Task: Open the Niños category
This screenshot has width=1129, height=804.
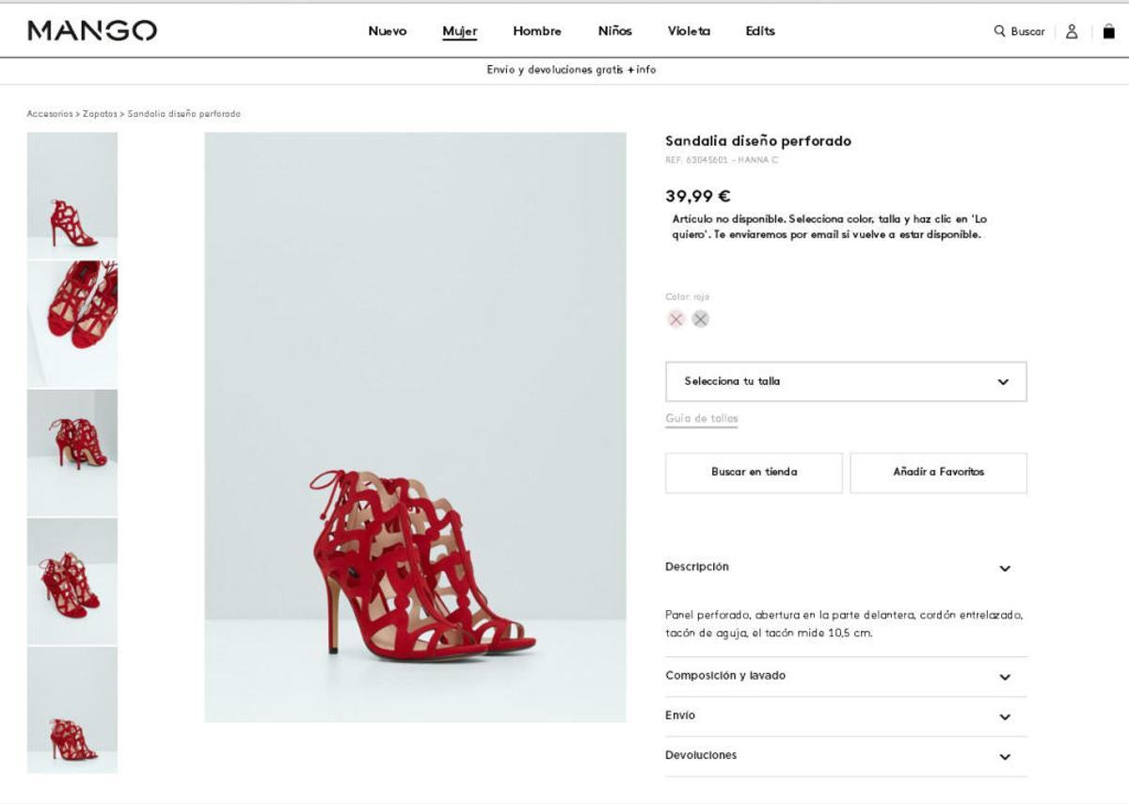Action: [x=613, y=31]
